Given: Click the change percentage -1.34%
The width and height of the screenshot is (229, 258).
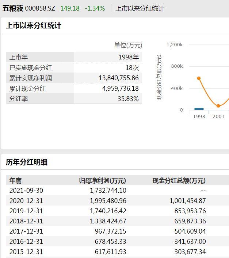Looking at the screenshot, I should coord(95,8).
